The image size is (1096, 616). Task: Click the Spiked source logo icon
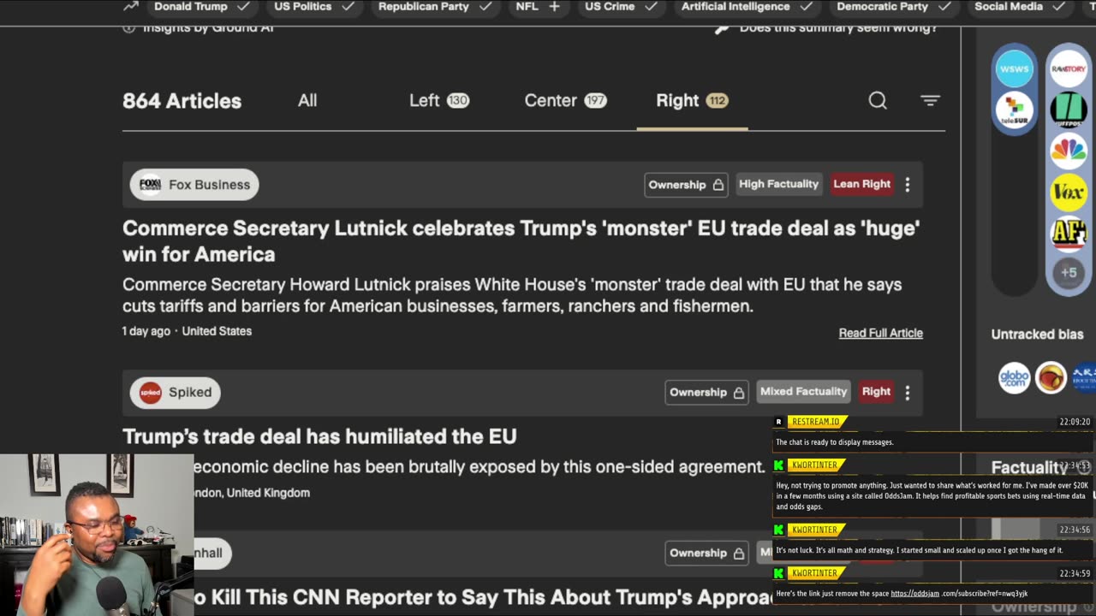pos(151,393)
